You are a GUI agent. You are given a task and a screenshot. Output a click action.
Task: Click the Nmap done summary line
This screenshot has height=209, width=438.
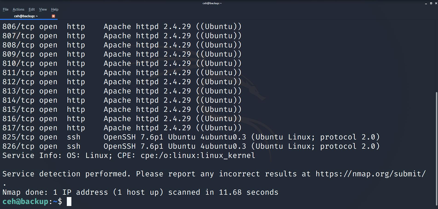click(x=140, y=192)
